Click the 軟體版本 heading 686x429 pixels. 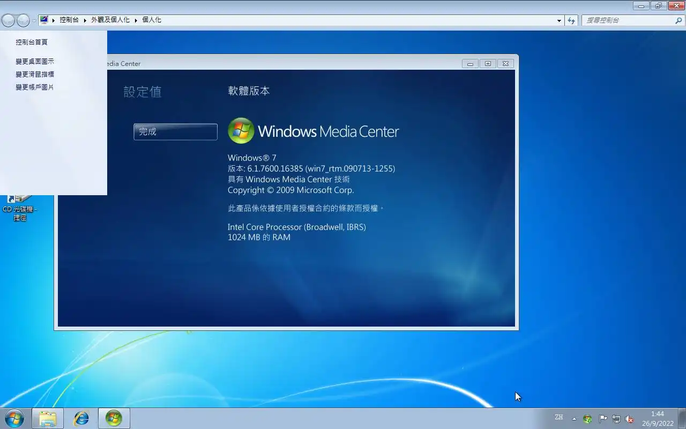click(x=249, y=91)
